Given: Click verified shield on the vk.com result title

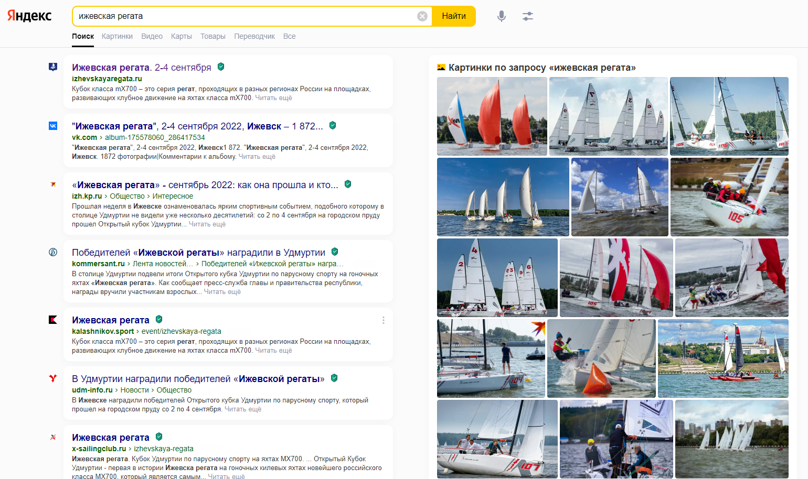Looking at the screenshot, I should (x=333, y=125).
